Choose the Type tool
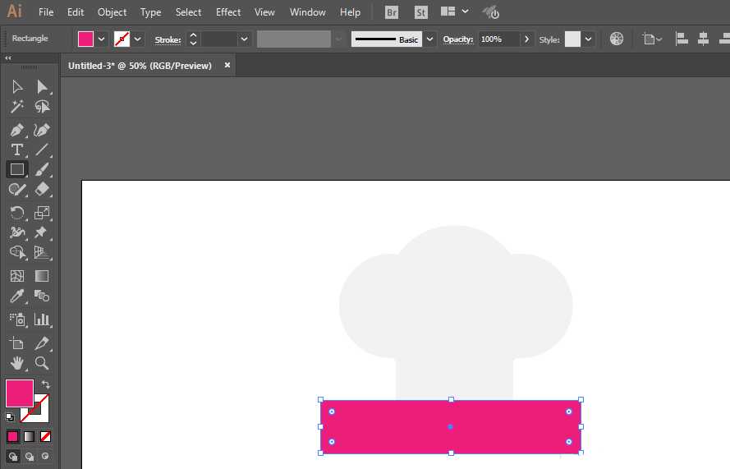The height and width of the screenshot is (469, 730). pos(16,149)
